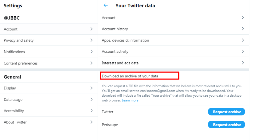Click chevron beside Account history
Viewport: 258px width, 140px height.
point(243,29)
